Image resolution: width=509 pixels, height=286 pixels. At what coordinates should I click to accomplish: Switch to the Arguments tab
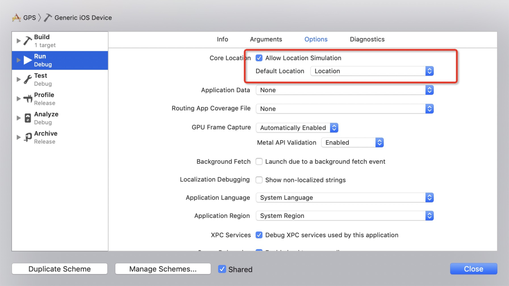[266, 39]
